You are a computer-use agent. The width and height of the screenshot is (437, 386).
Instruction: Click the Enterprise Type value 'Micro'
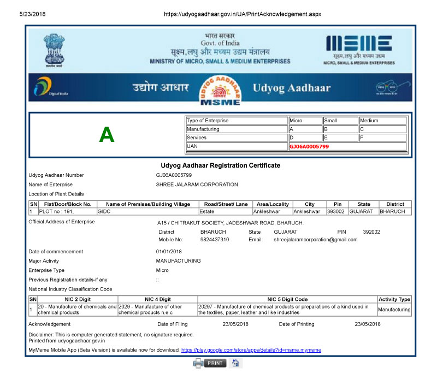[x=162, y=270]
